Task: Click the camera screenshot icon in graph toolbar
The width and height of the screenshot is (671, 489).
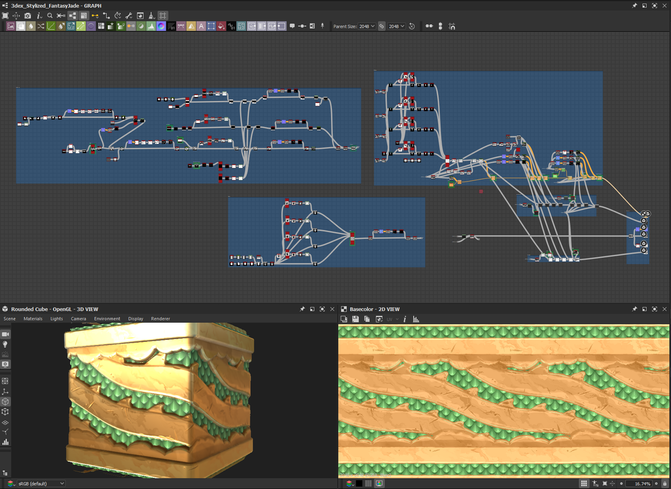Action: (x=27, y=16)
